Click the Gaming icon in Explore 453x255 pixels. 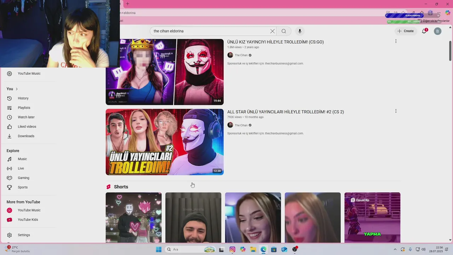click(10, 178)
